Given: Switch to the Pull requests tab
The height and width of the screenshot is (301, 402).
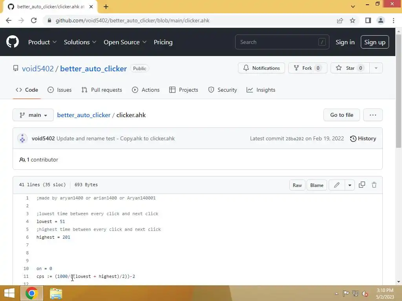Looking at the screenshot, I should click(x=102, y=90).
